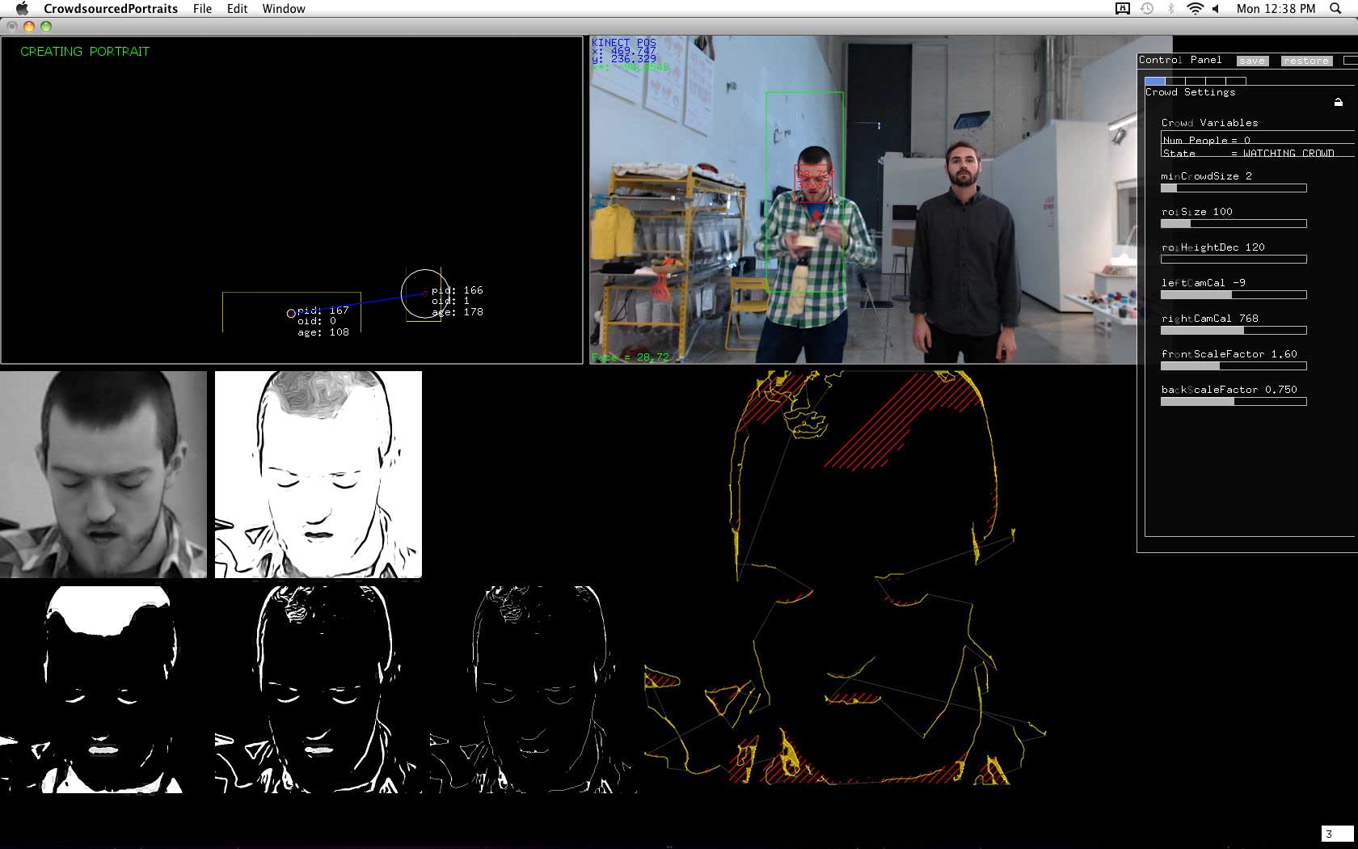Adjust the leftCamCal slider
Viewport: 1358px width, 849px height.
pos(1234,295)
